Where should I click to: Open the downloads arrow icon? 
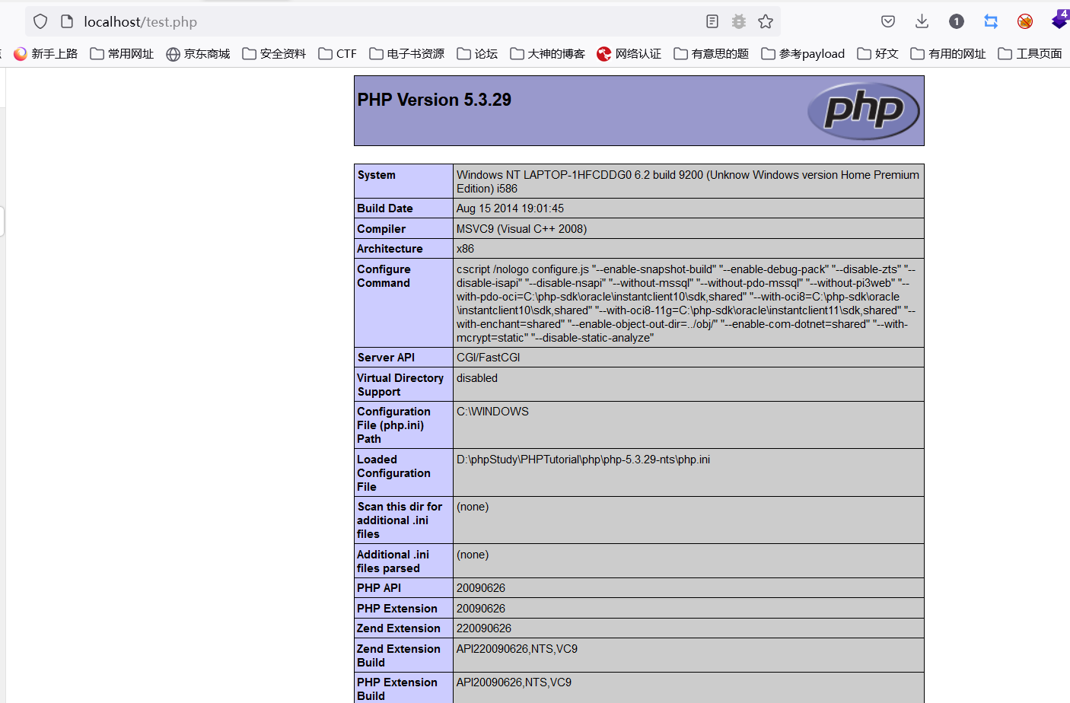922,21
